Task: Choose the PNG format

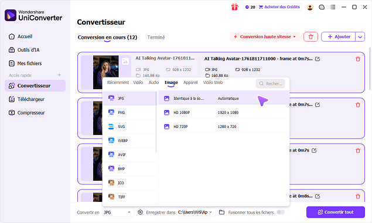Action: pyautogui.click(x=130, y=113)
